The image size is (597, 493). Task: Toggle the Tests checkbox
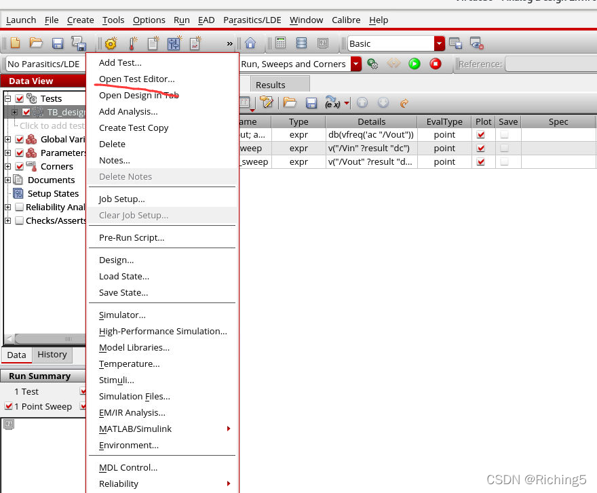[x=20, y=98]
